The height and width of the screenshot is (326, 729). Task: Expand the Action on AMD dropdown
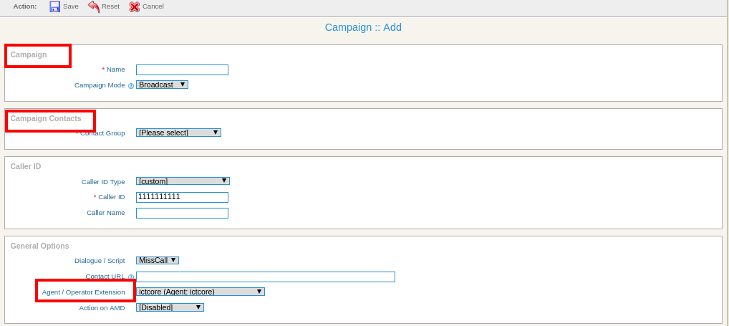[x=170, y=307]
